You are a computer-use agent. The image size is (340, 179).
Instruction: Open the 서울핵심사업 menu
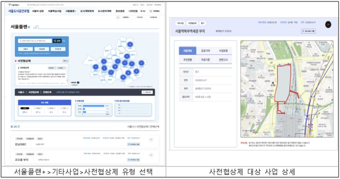(x=55, y=11)
